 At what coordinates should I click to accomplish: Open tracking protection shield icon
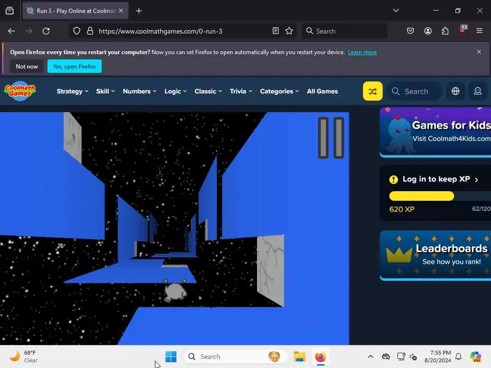click(77, 31)
